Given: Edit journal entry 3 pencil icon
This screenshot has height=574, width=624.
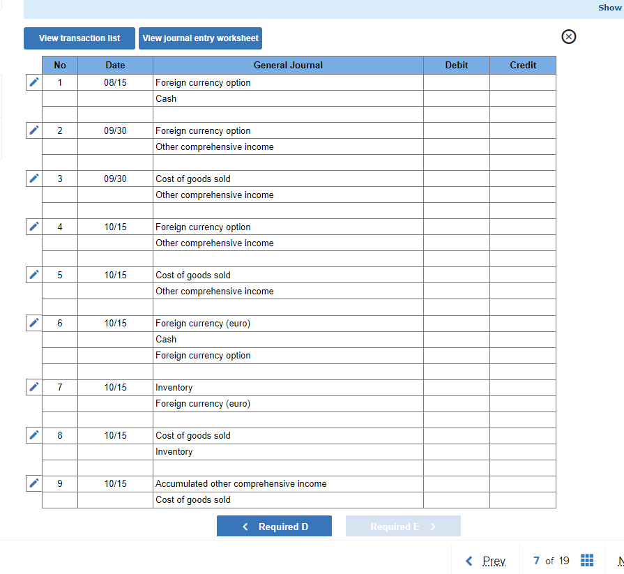Looking at the screenshot, I should (x=34, y=179).
